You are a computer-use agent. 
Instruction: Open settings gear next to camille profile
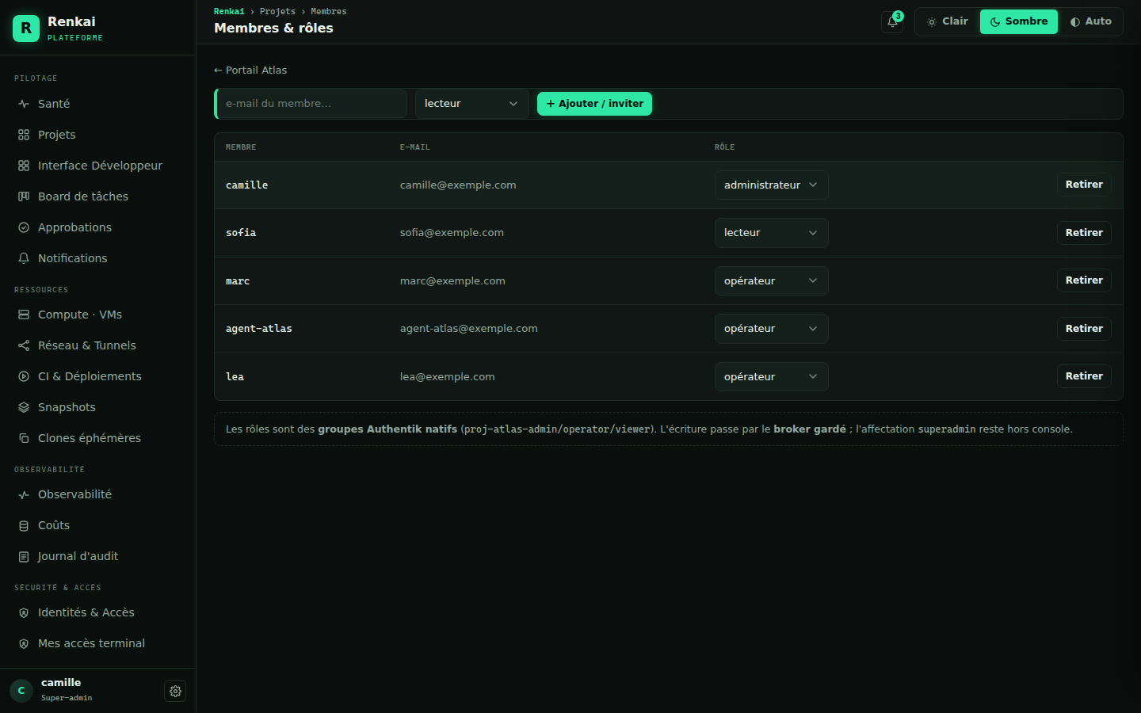[x=175, y=691]
